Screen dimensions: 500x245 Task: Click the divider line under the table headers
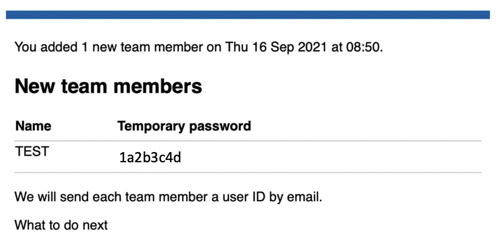248,141
